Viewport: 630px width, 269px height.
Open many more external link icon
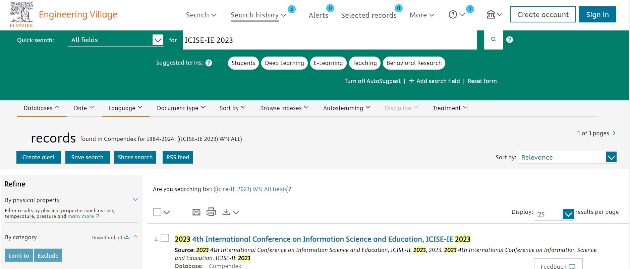point(98,216)
